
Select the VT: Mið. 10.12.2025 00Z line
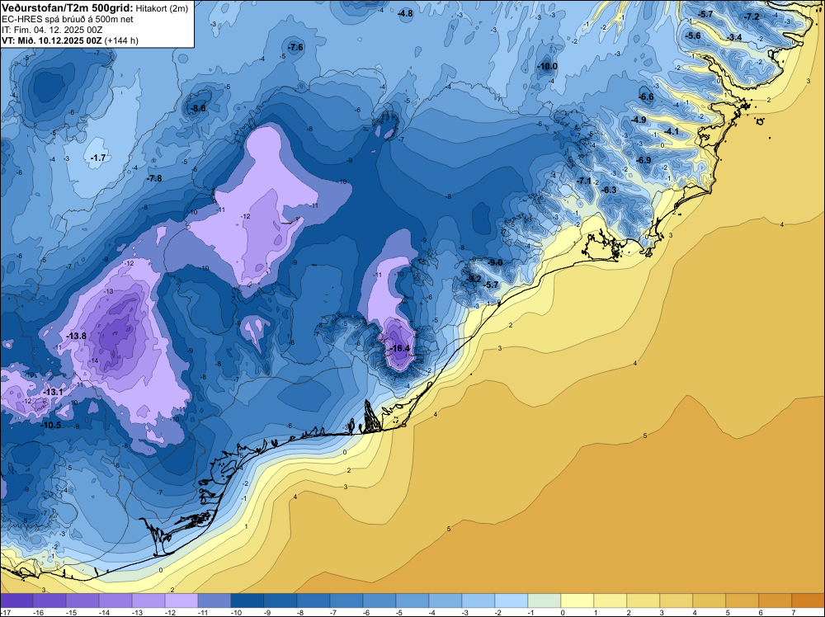(x=69, y=40)
